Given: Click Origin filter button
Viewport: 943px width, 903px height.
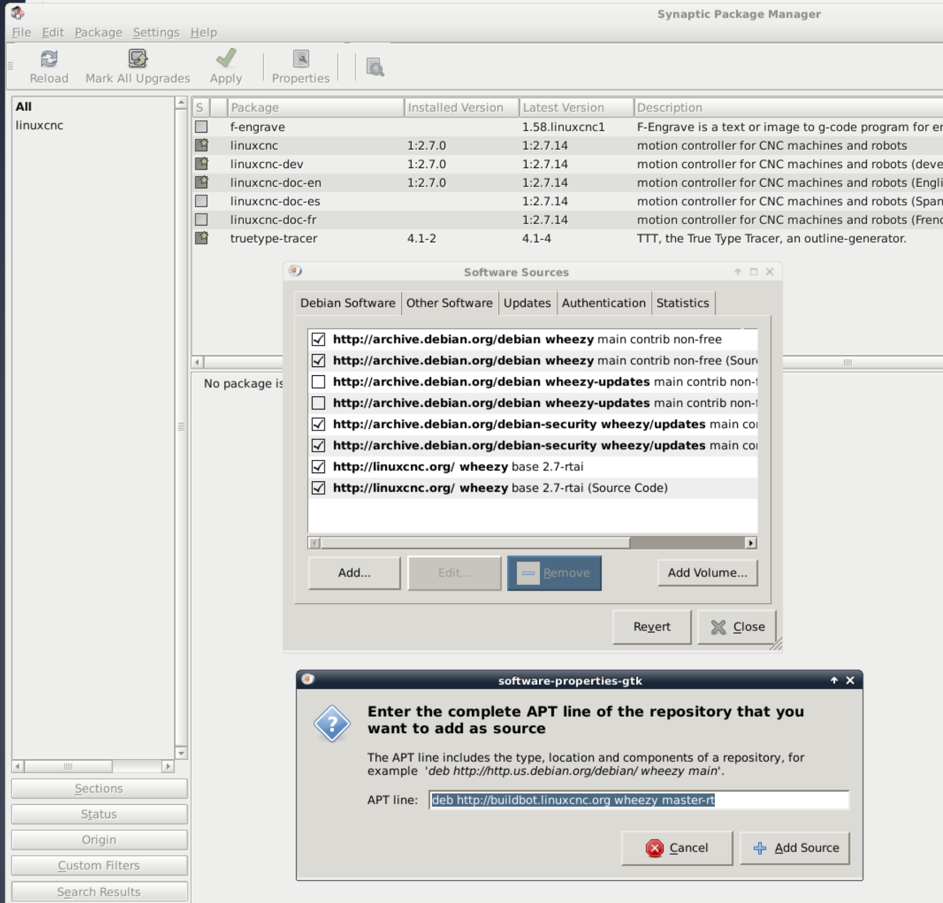Looking at the screenshot, I should (99, 840).
